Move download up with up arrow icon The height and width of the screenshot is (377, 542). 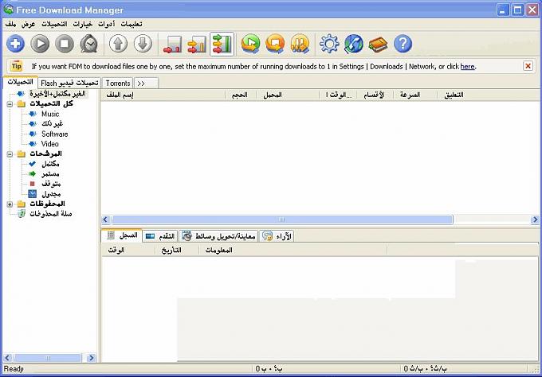pos(118,44)
